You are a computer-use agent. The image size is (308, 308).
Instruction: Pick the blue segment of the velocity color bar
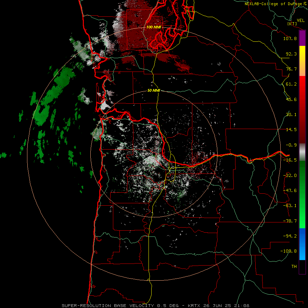click(302, 244)
